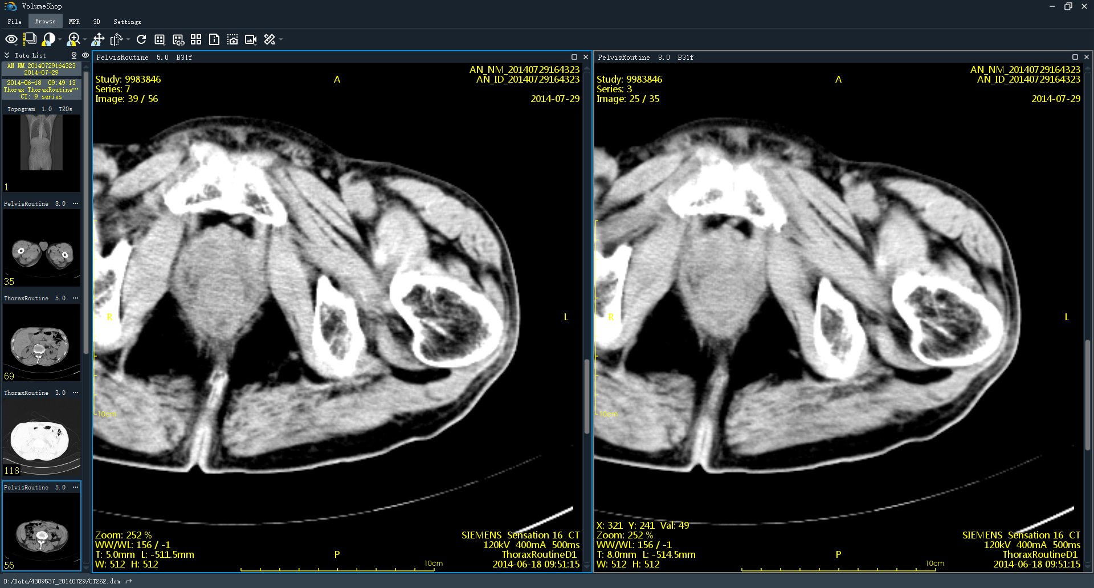This screenshot has width=1094, height=588.
Task: Select the AN NM 20140729164323 patient entry
Action: coord(42,69)
